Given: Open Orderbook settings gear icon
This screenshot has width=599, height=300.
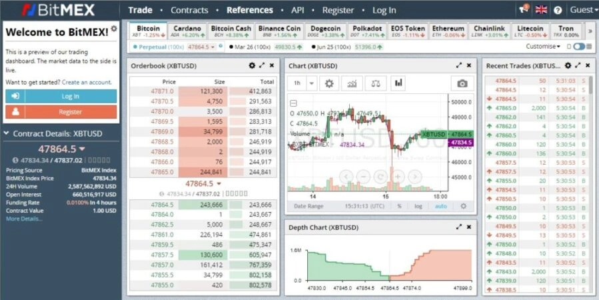Looking at the screenshot, I should click(x=252, y=66).
